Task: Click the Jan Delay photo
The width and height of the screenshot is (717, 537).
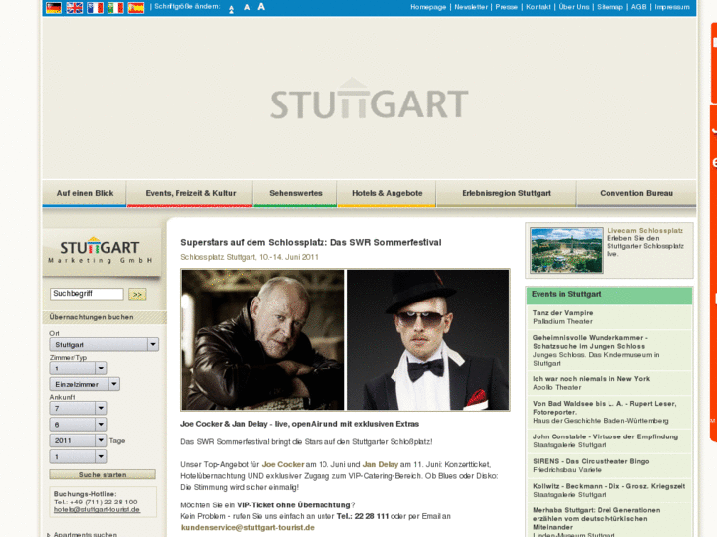Action: (x=428, y=340)
